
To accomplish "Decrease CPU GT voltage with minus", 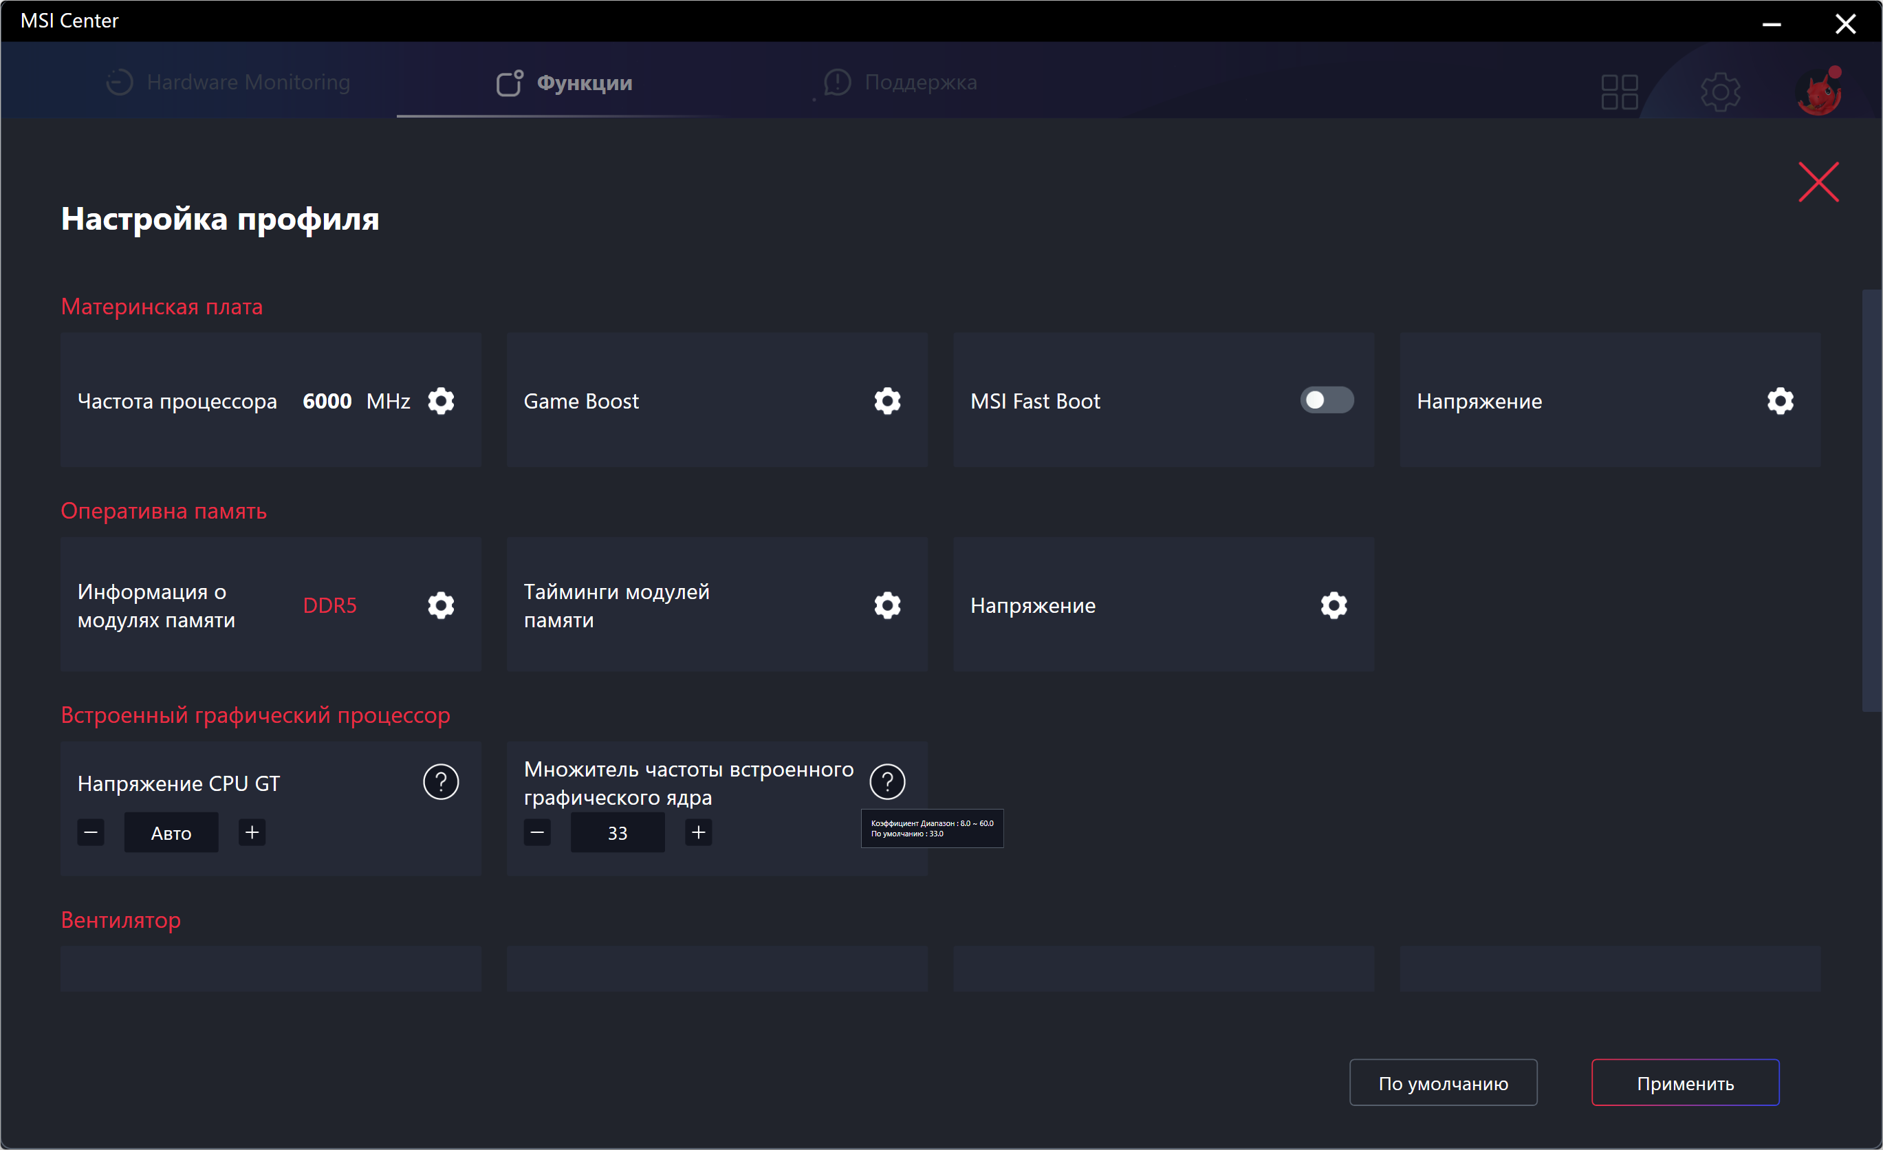I will tap(91, 832).
